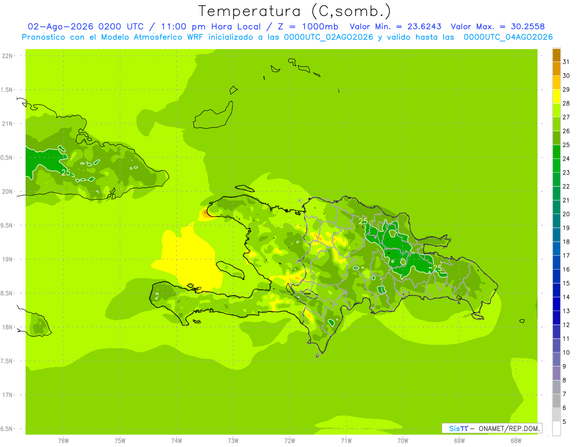Click legend label "5"

click(x=565, y=421)
